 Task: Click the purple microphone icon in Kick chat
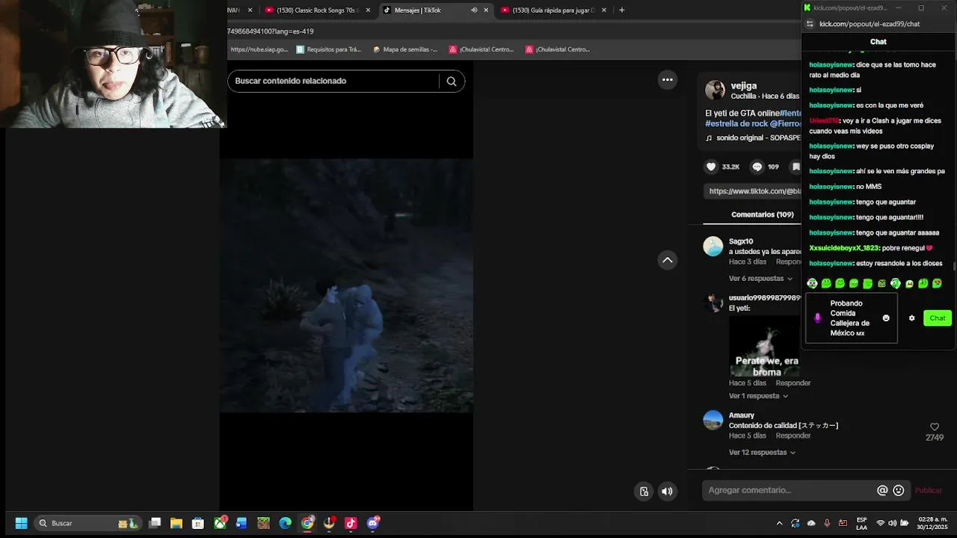coord(817,318)
